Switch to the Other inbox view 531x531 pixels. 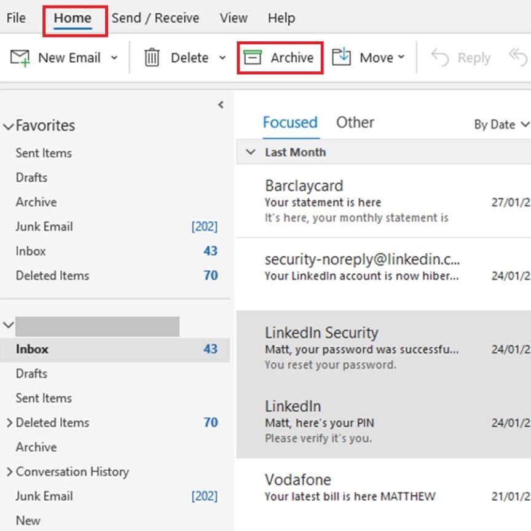355,122
